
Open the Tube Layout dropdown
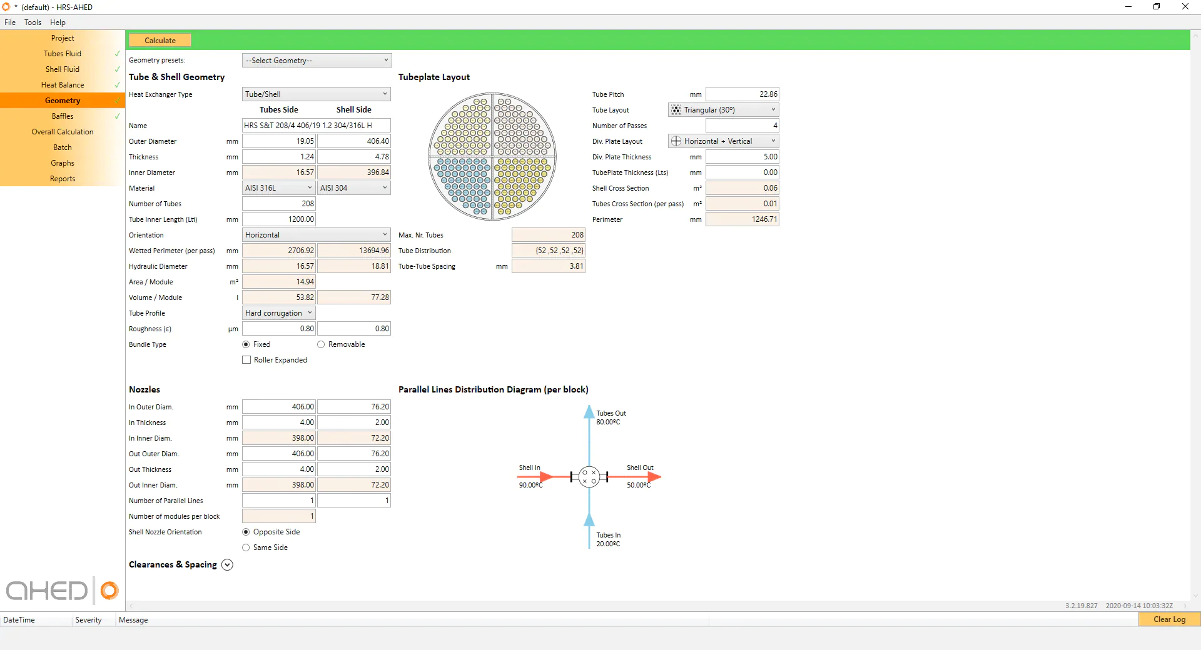coord(724,110)
